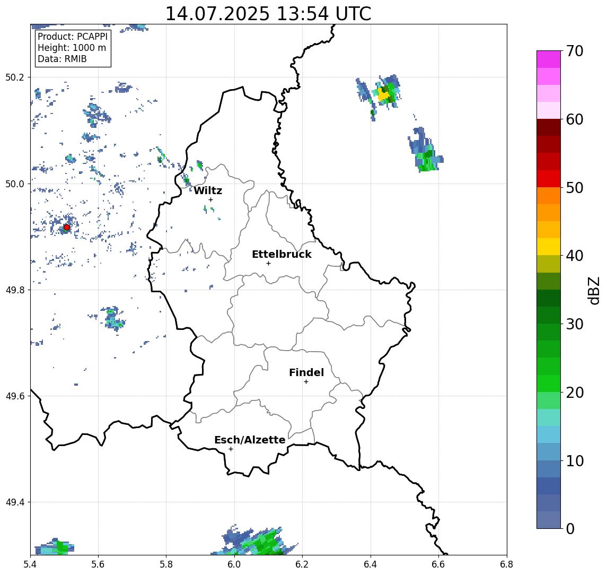The image size is (607, 575).
Task: Click the Height: 1000 m text
Action: pos(72,48)
